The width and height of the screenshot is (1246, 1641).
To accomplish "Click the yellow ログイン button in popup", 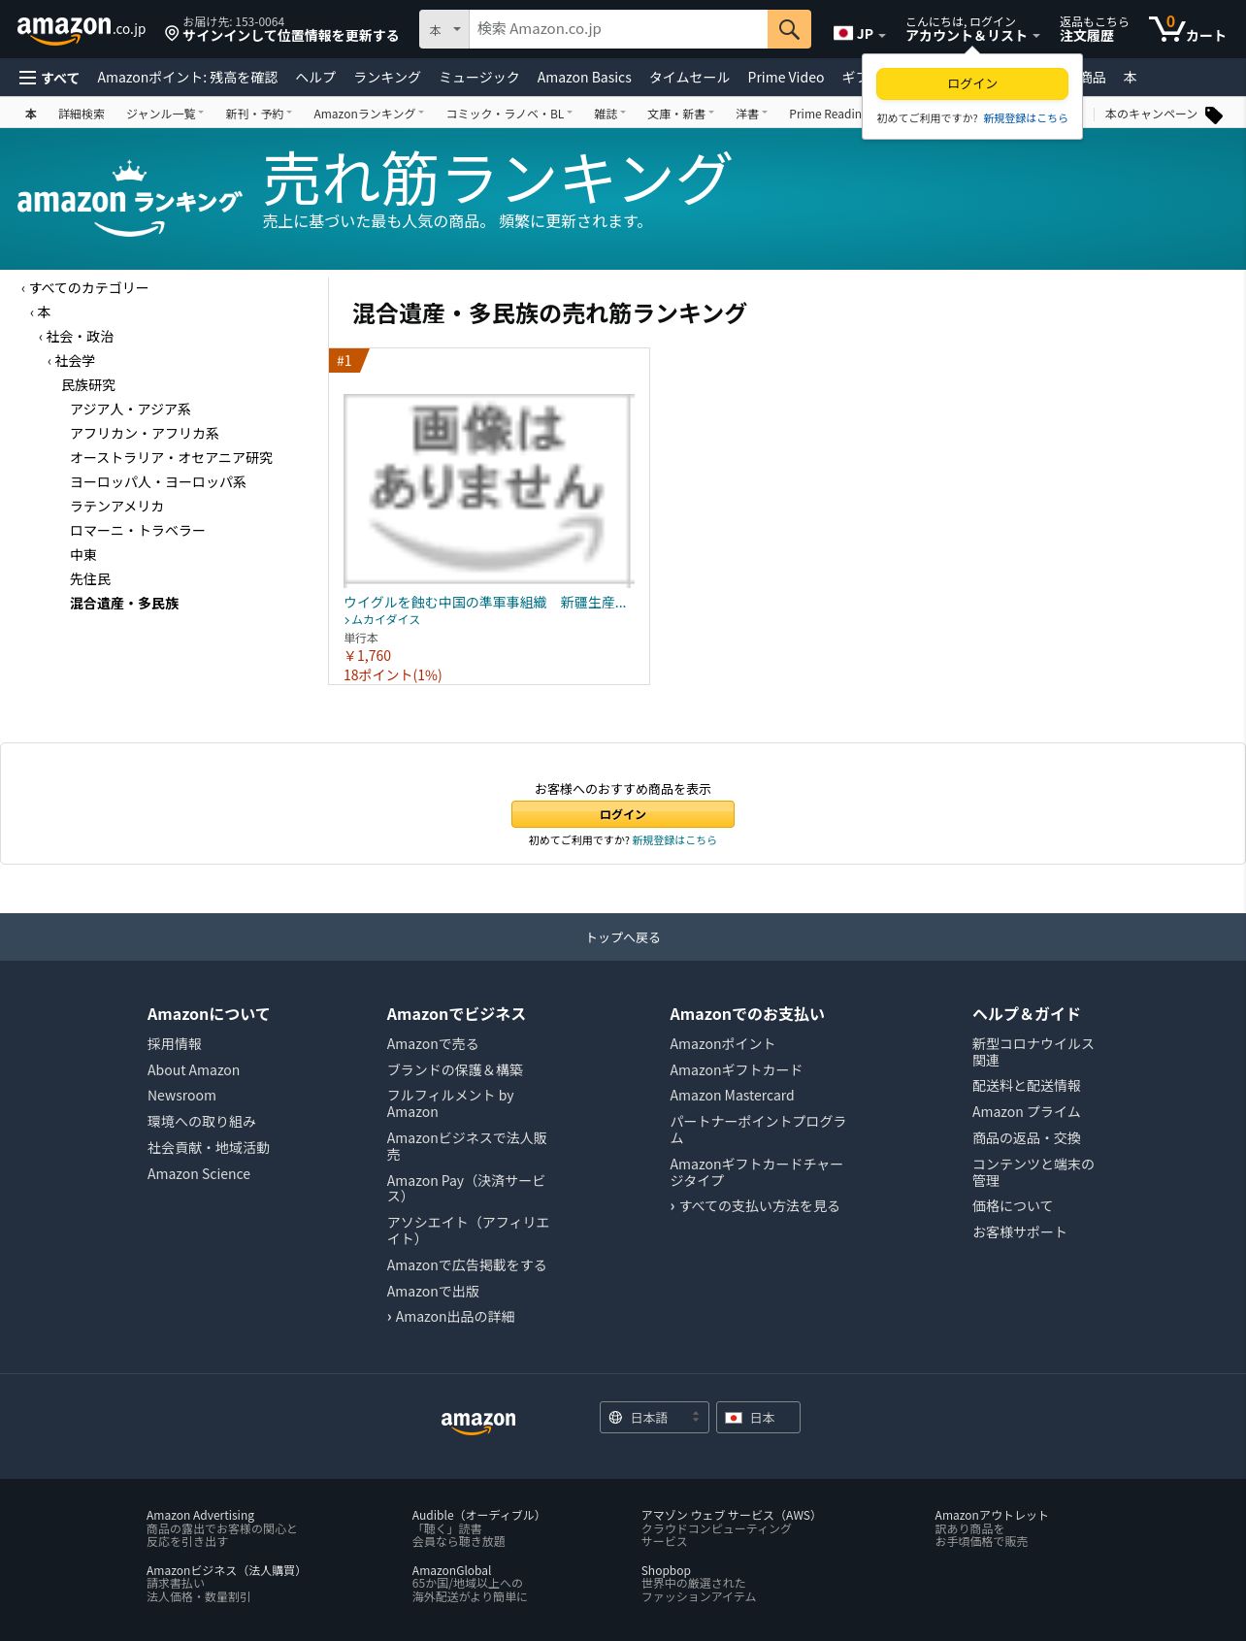I will coord(972,83).
